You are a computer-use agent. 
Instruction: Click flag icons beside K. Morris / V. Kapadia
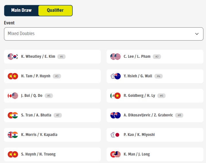[x=13, y=135]
